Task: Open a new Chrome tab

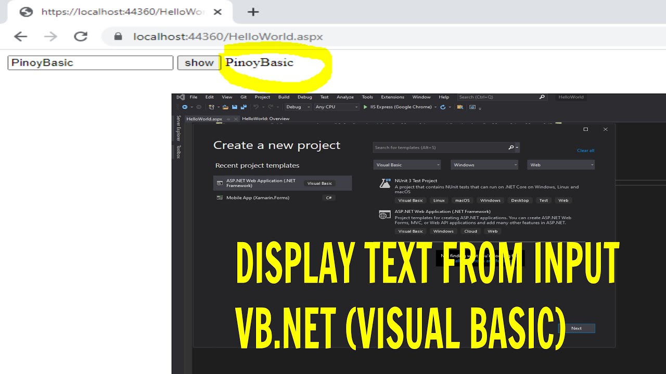Action: (253, 12)
